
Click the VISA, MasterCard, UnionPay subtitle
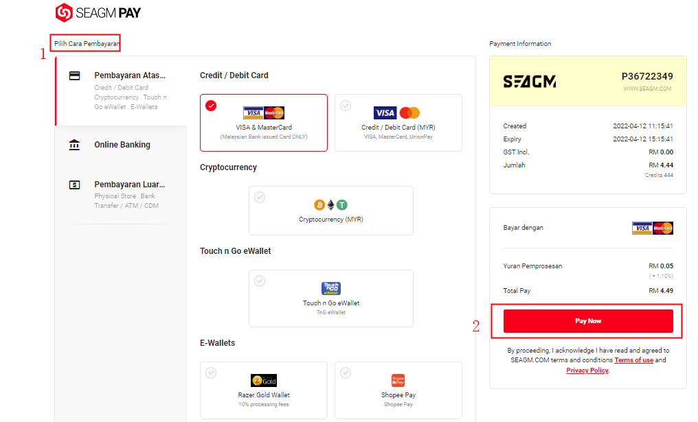click(398, 137)
